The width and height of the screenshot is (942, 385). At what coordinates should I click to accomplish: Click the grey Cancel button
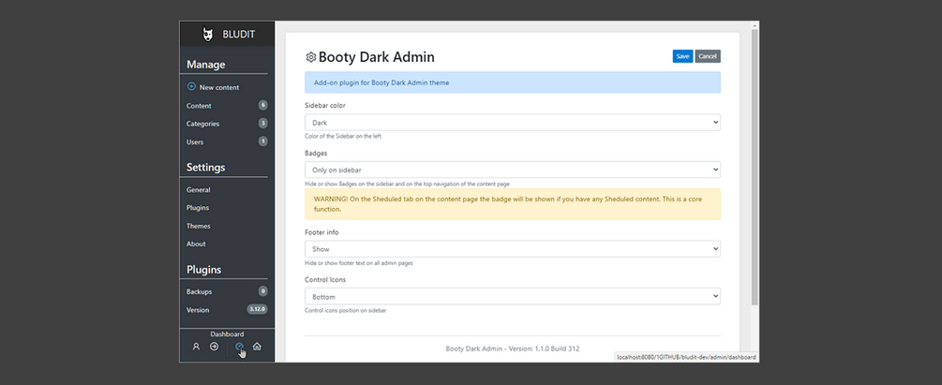[x=708, y=56]
